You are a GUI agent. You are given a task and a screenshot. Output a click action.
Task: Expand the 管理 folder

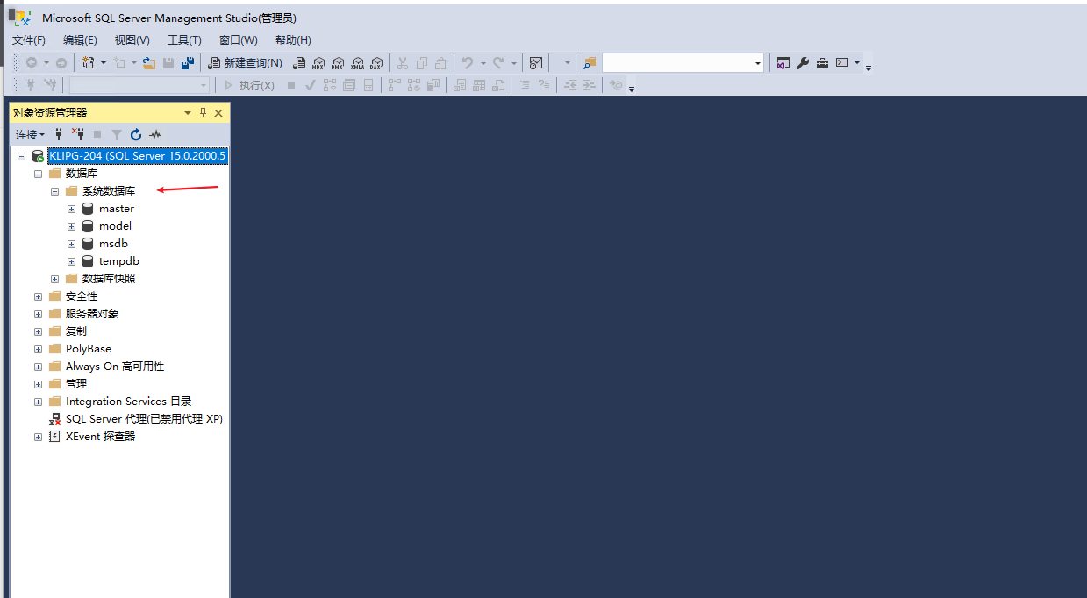click(38, 384)
